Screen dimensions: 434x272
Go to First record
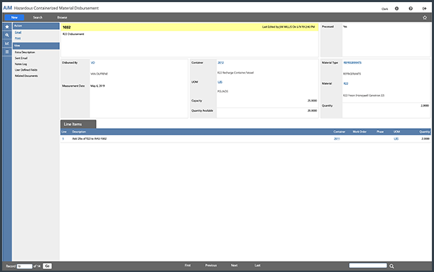pyautogui.click(x=188, y=265)
